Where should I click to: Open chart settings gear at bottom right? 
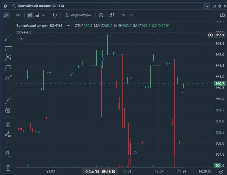[x=221, y=171]
